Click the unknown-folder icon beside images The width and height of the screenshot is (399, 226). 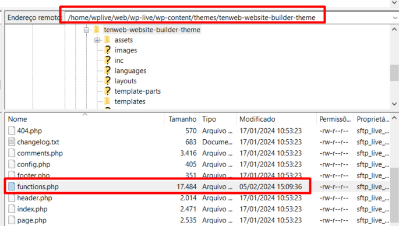[108, 50]
